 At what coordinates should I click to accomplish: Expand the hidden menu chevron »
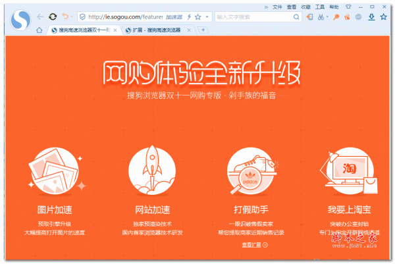[x=266, y=7]
